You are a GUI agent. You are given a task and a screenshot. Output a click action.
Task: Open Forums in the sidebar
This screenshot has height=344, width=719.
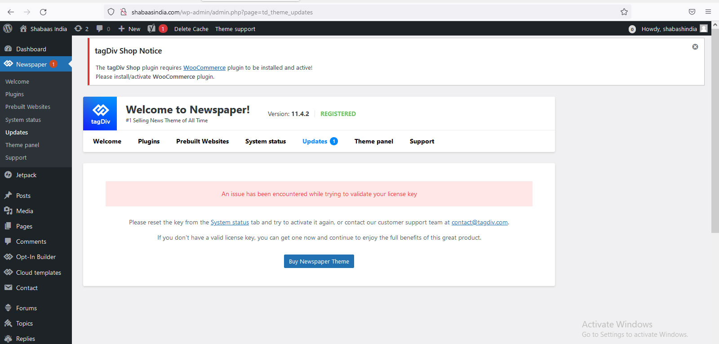36,308
